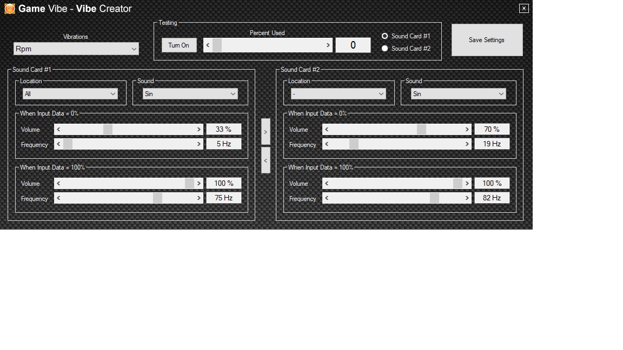This screenshot has width=623, height=350.
Task: Click Sound Card #2 0% Frequency slider thumb
Action: (354, 144)
